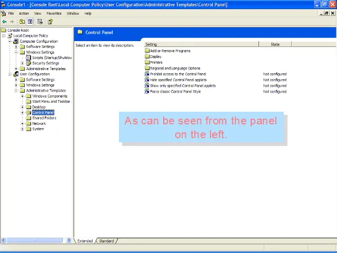The width and height of the screenshot is (337, 253).
Task: Expand the System tree node
Action: point(22,129)
